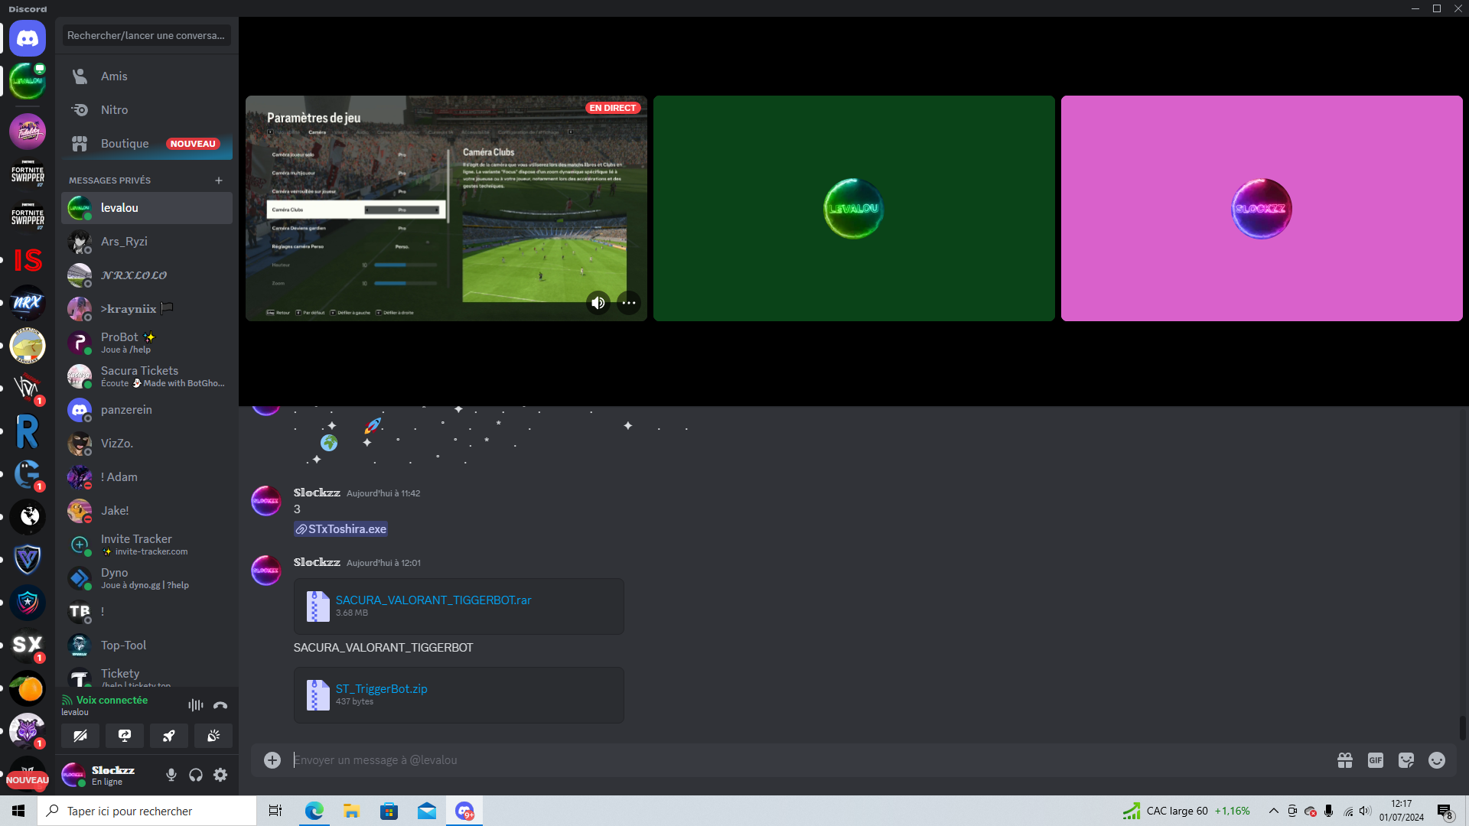Open the Top-Tool conversation

click(147, 646)
